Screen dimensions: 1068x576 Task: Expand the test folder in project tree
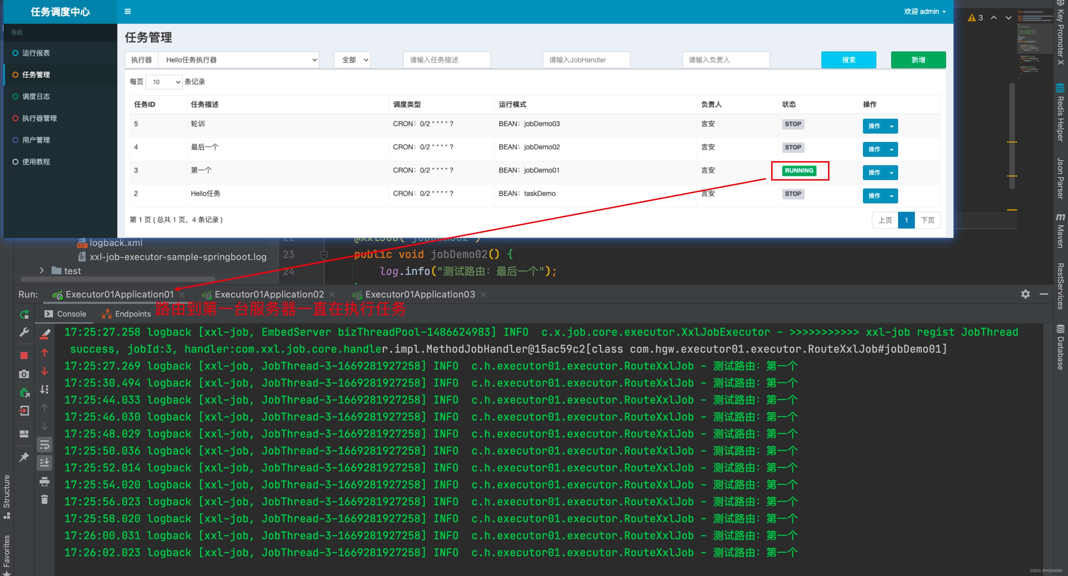42,270
